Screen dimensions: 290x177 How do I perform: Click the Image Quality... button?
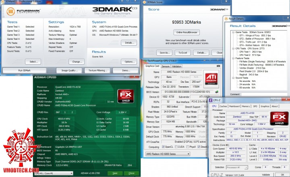70,70
